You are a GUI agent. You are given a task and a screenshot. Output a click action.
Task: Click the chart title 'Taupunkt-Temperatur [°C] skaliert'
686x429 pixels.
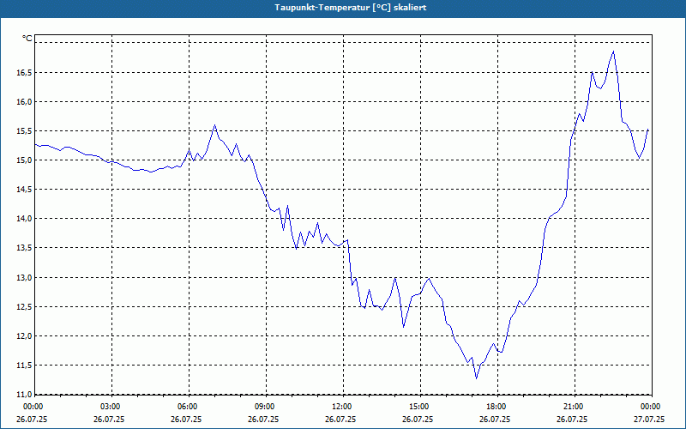[351, 8]
